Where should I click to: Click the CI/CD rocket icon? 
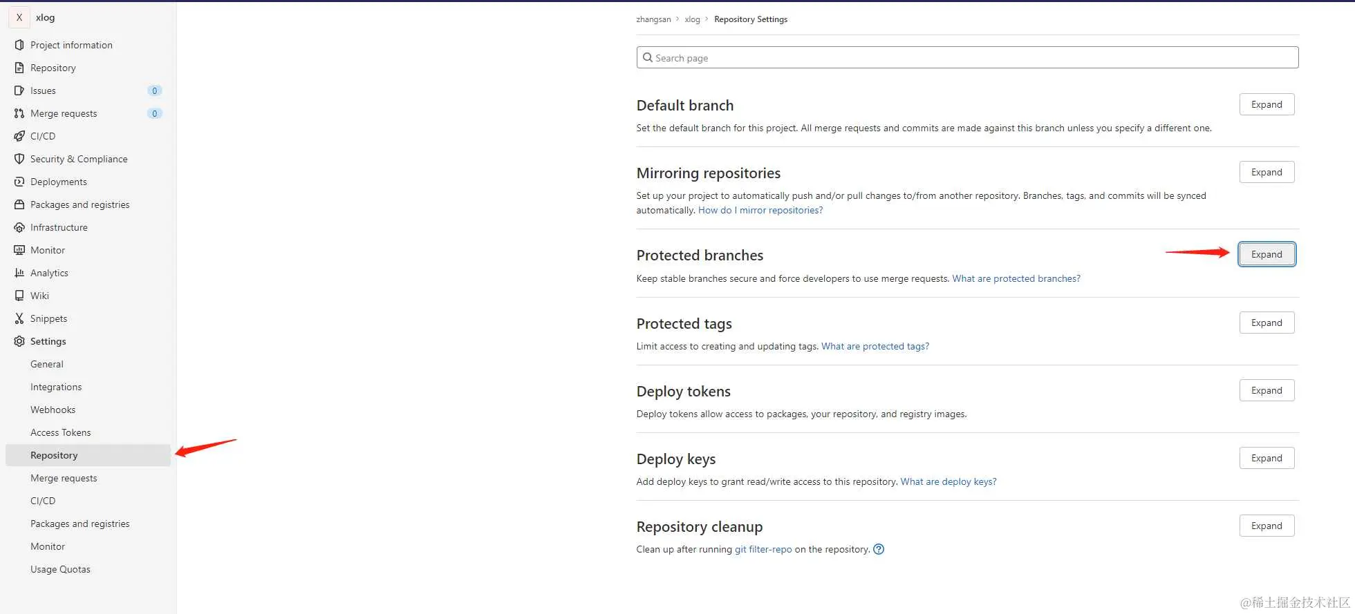(19, 136)
